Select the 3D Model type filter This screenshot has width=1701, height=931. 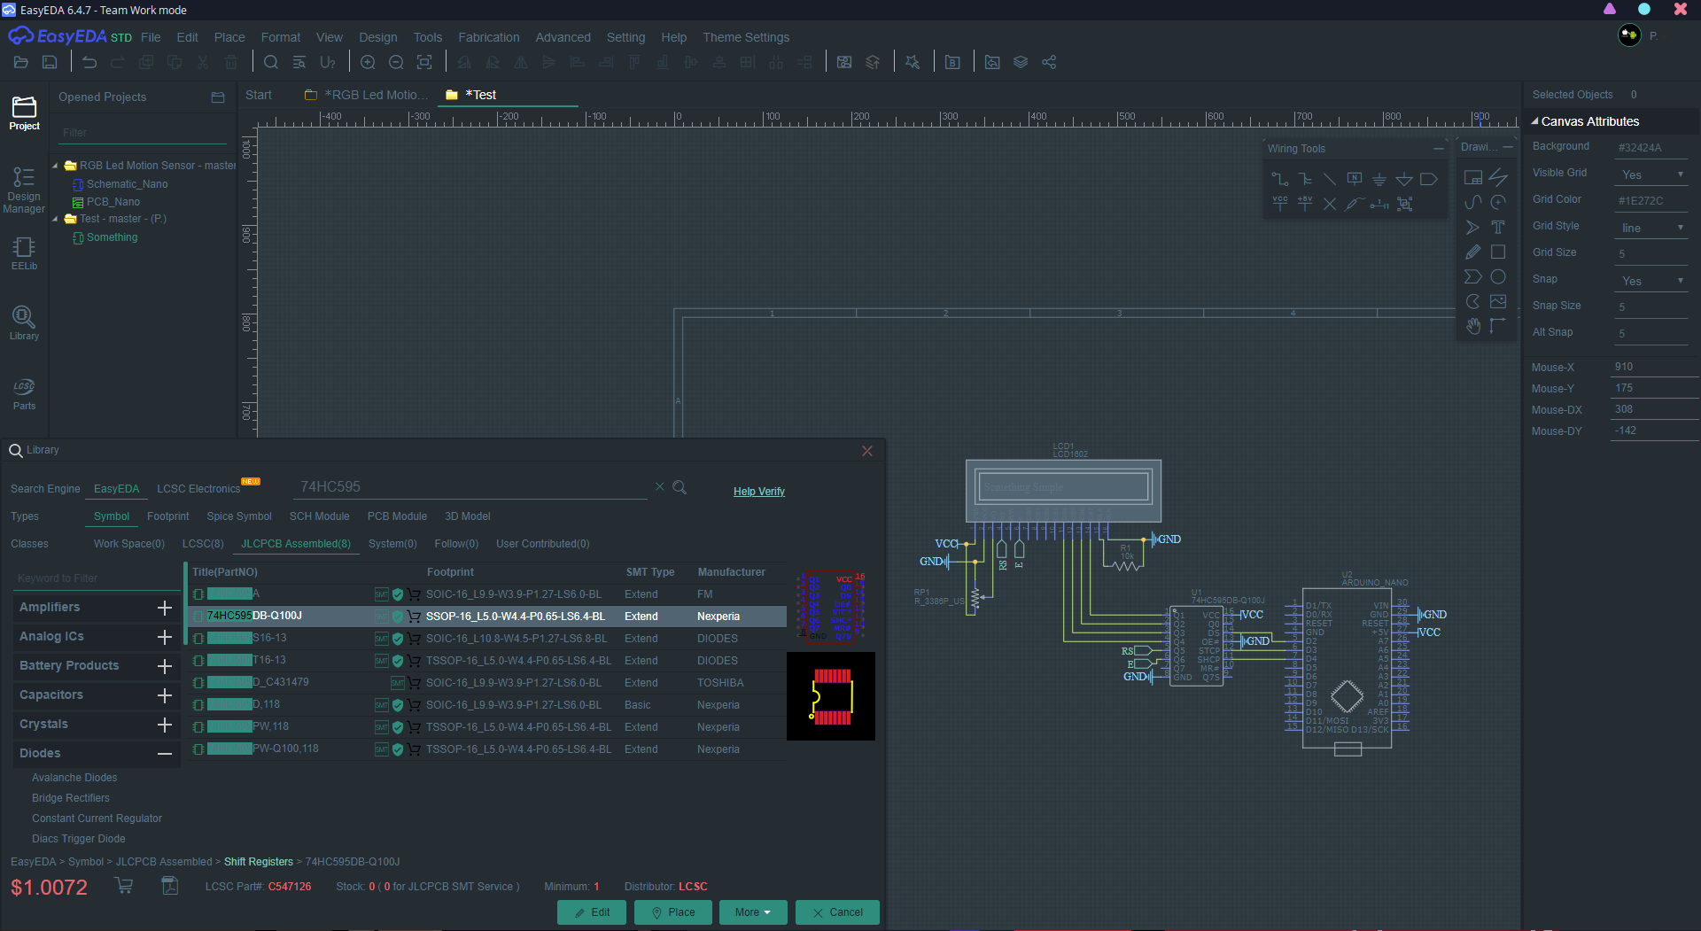(468, 516)
